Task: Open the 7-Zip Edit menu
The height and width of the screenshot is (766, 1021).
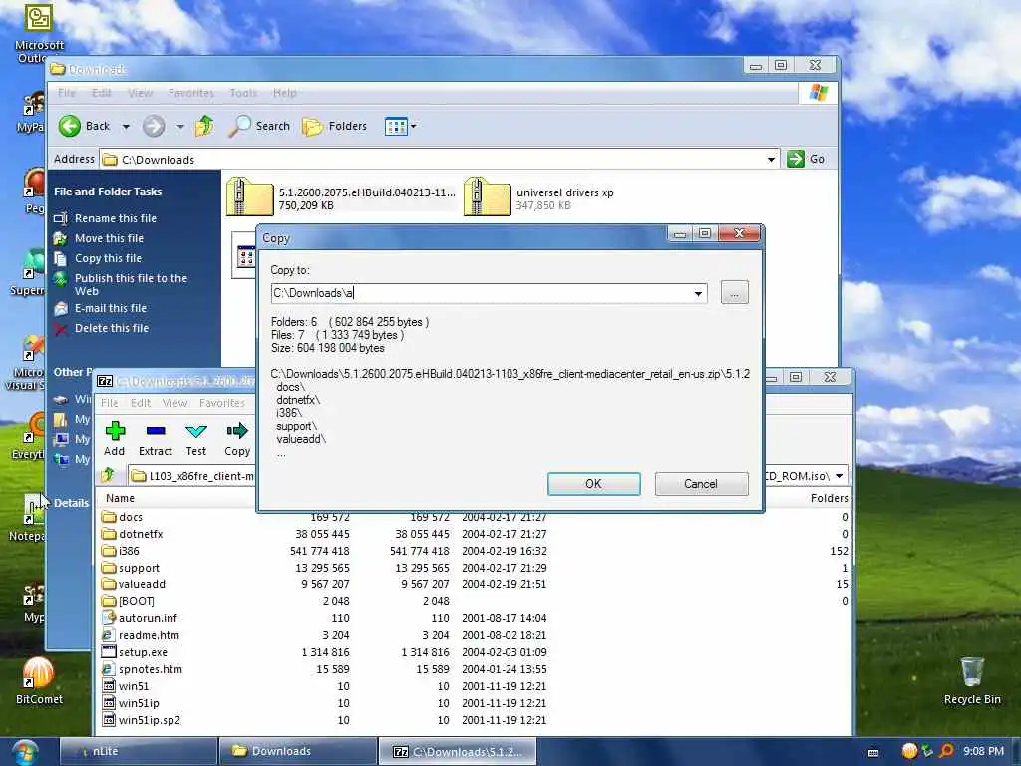Action: tap(140, 403)
